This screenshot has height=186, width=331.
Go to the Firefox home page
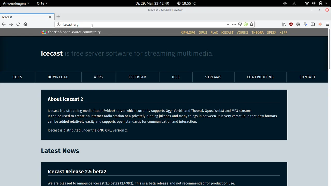tap(25, 24)
